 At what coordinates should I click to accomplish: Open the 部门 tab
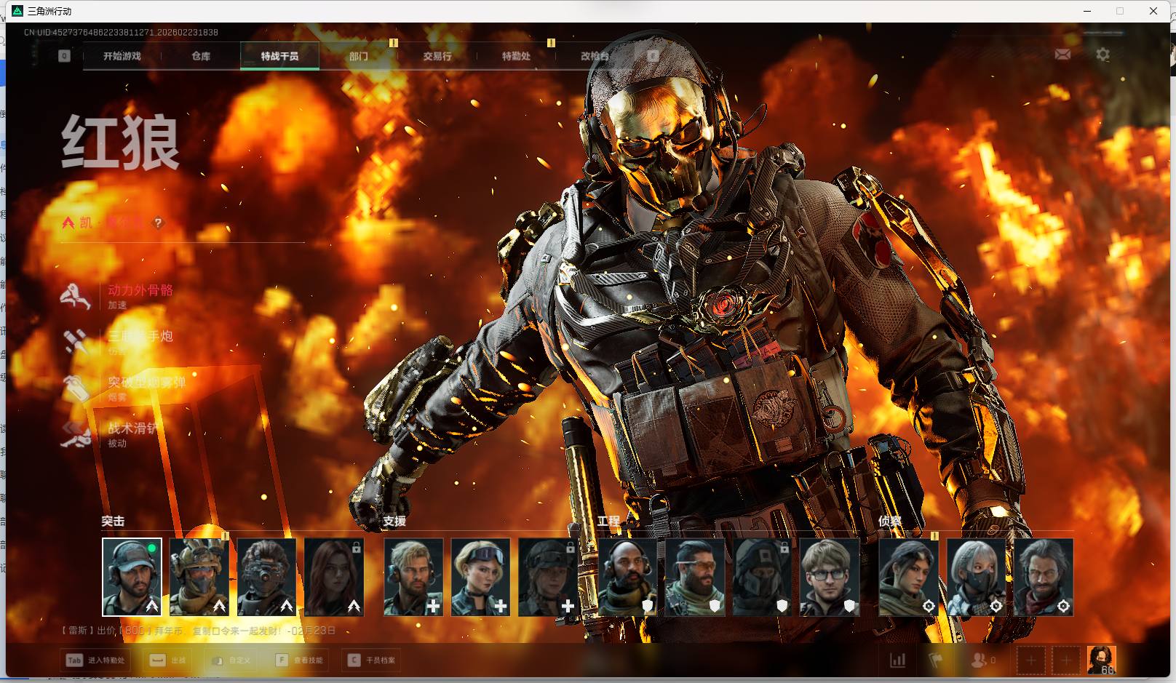[359, 56]
